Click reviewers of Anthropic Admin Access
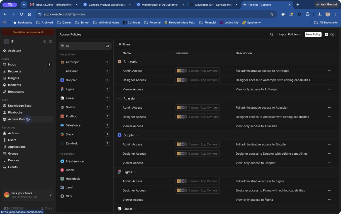 (x=198, y=71)
